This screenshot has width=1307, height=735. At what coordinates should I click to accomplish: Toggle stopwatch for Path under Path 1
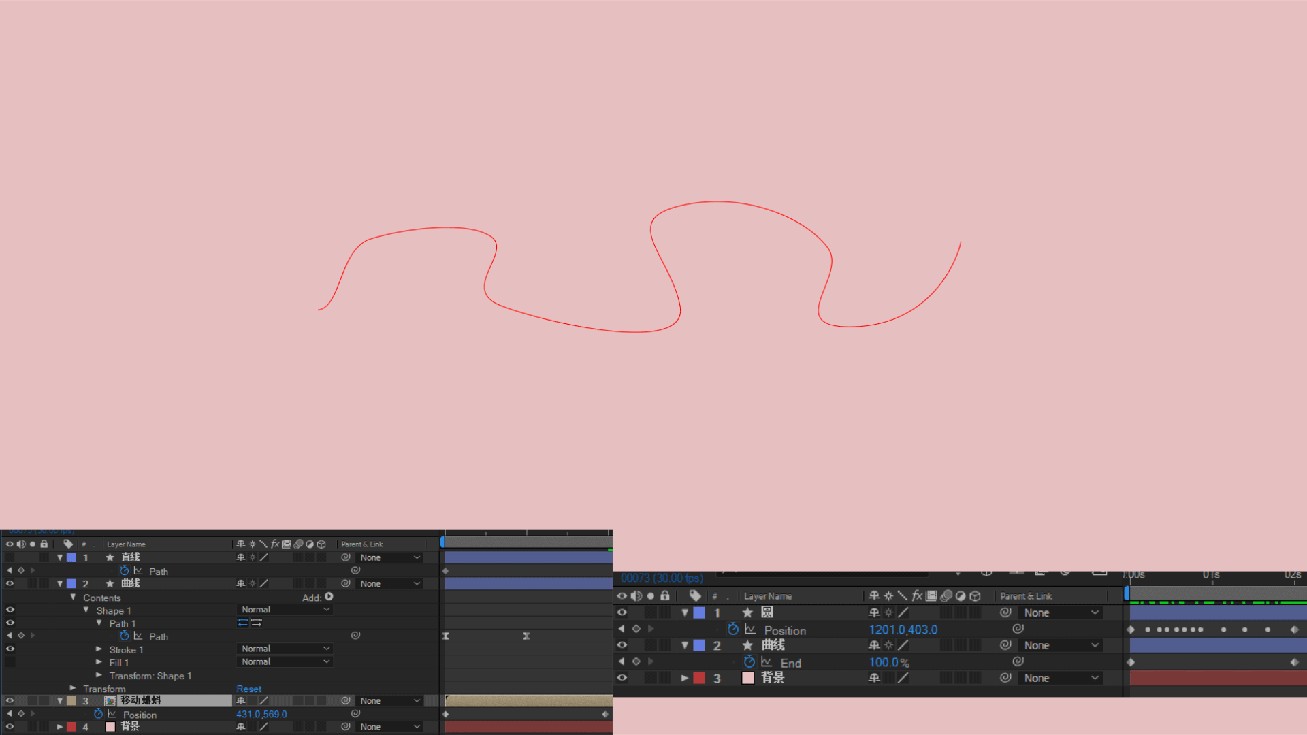point(125,636)
